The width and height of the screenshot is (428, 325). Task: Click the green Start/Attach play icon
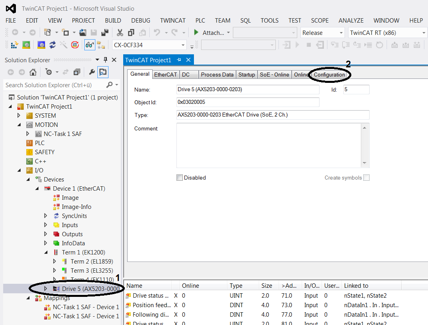[x=196, y=32]
